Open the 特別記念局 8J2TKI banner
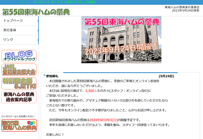 pyautogui.click(x=19, y=83)
